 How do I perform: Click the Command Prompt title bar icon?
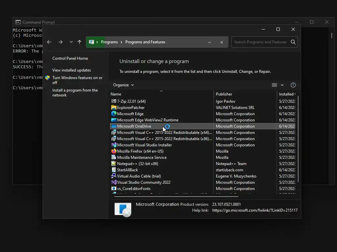pos(18,22)
